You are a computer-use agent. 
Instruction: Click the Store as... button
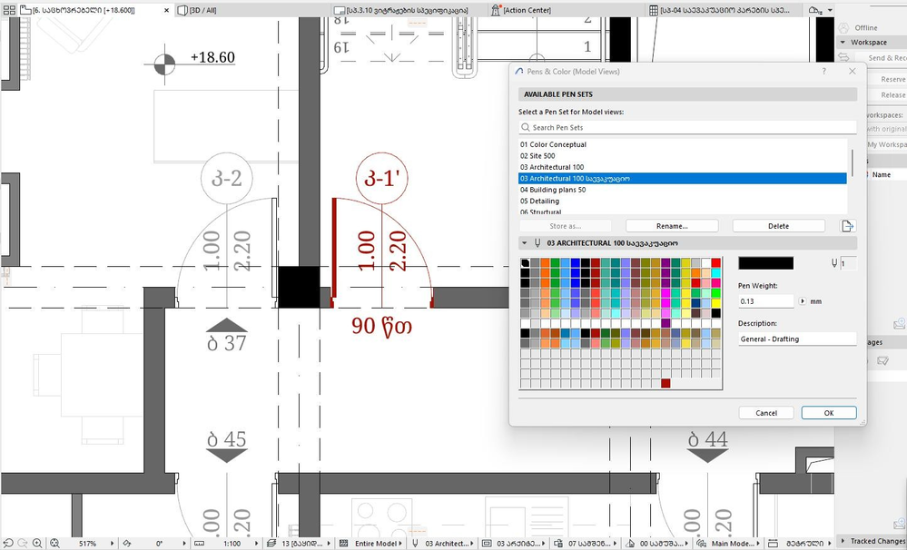[565, 226]
